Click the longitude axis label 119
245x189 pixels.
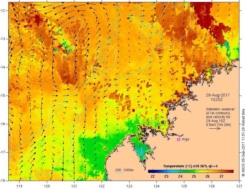[19, 186]
